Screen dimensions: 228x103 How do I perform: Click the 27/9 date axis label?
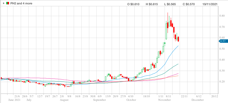coord(123,96)
